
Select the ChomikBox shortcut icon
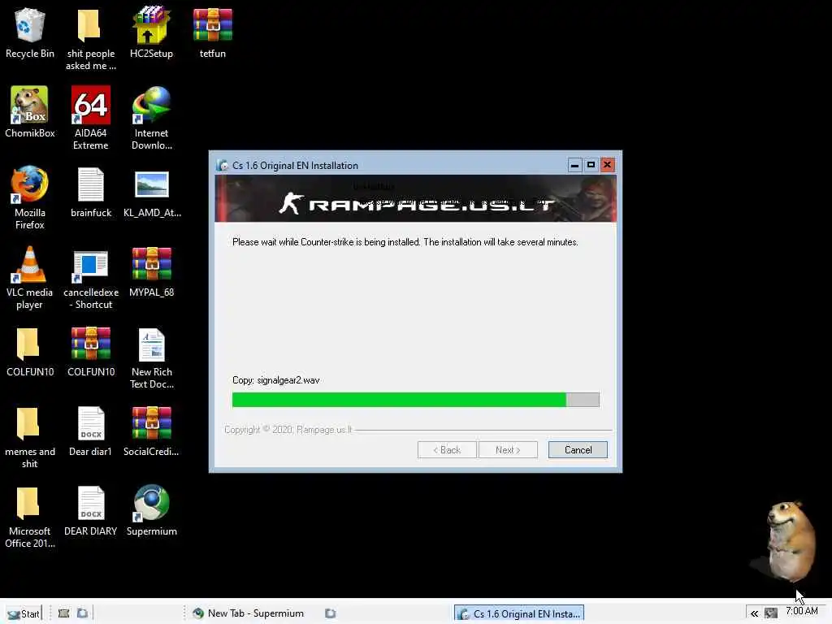(30, 112)
